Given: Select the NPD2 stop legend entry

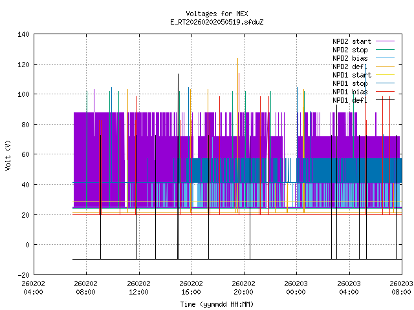Looking at the screenshot, I should click(350, 50).
